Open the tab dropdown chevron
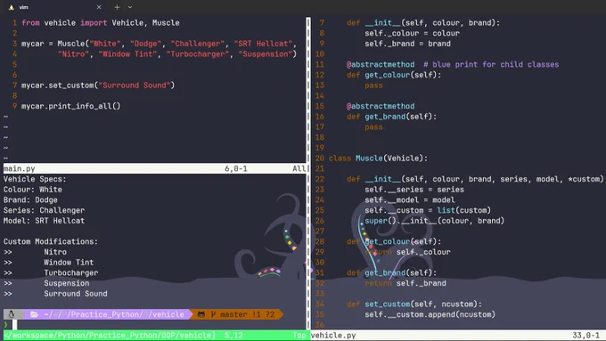The width and height of the screenshot is (606, 341). point(130,7)
